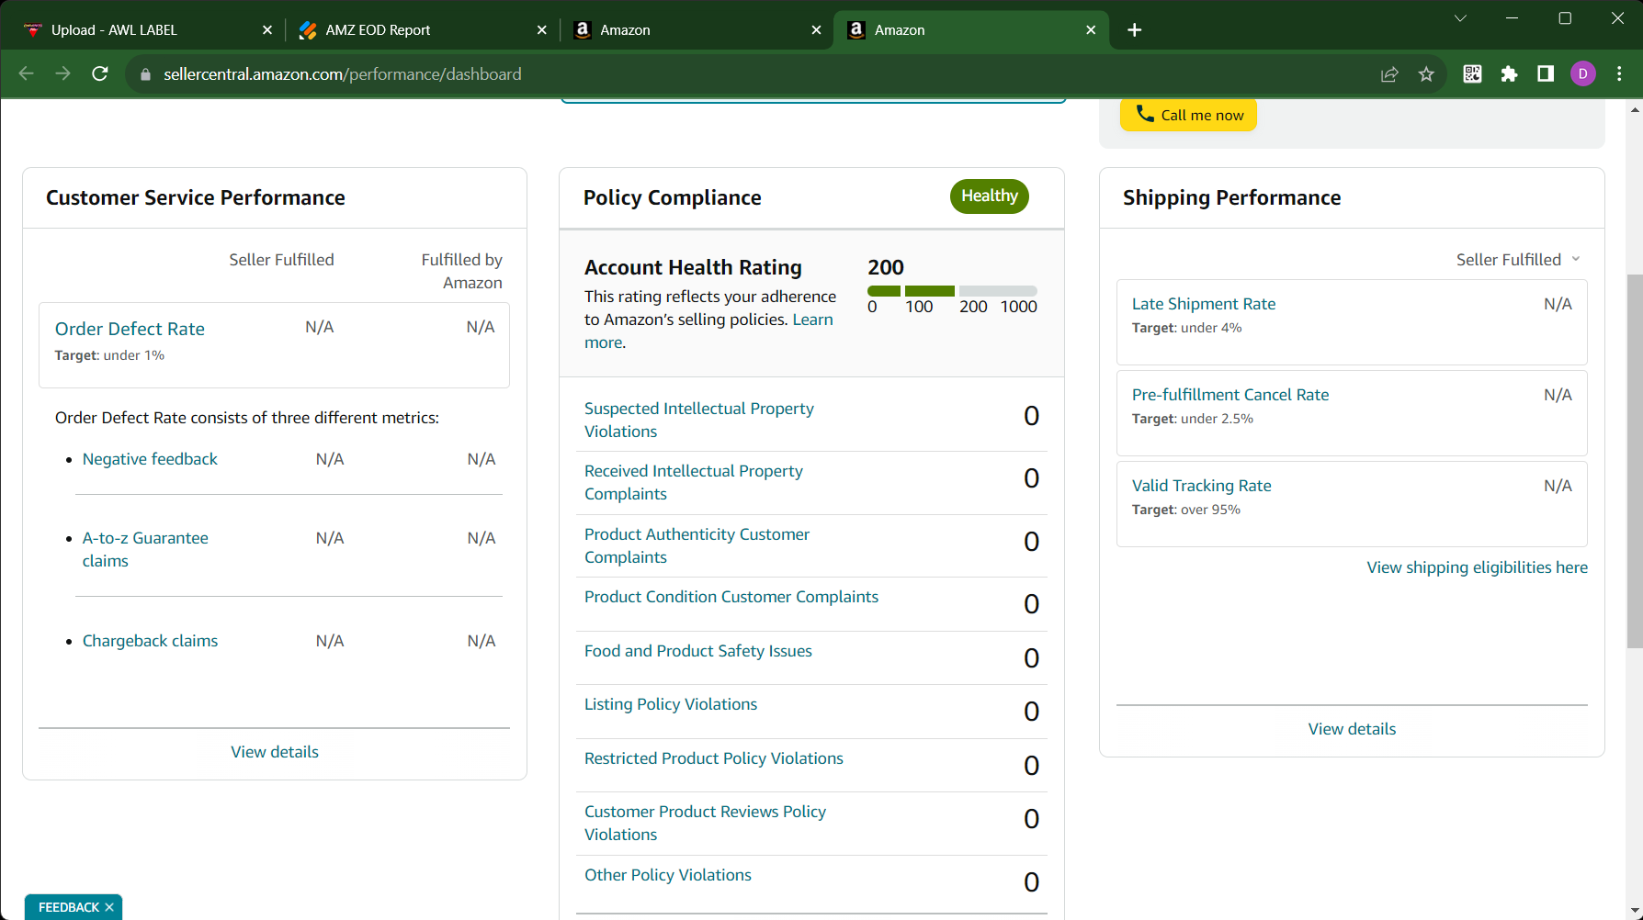The image size is (1643, 920).
Task: Open the QR code extension
Action: click(x=1472, y=74)
